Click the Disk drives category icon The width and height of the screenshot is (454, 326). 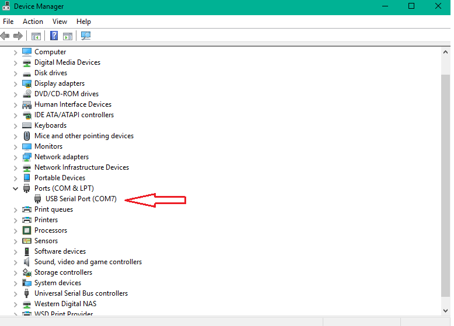(x=27, y=73)
